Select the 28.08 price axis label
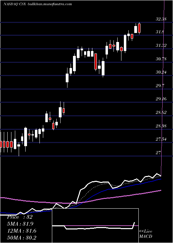Screen dimensions: 173x243 [161, 126]
